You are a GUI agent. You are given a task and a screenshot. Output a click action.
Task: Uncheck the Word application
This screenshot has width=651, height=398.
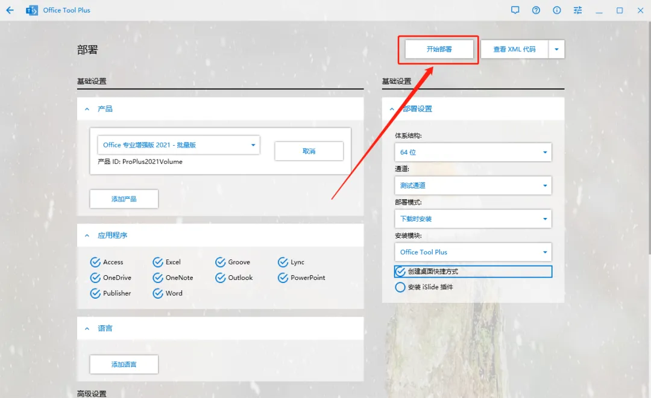click(x=158, y=293)
